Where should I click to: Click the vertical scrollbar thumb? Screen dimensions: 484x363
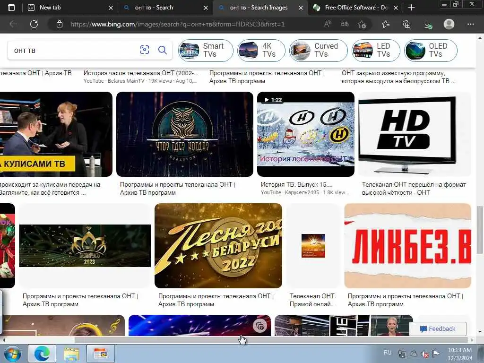[x=480, y=229]
